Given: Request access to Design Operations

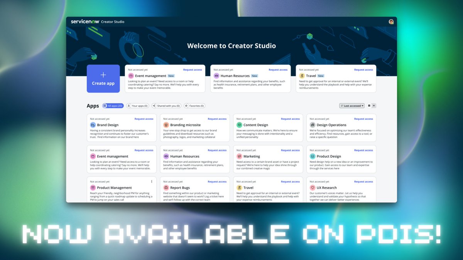Looking at the screenshot, I should [x=364, y=119].
